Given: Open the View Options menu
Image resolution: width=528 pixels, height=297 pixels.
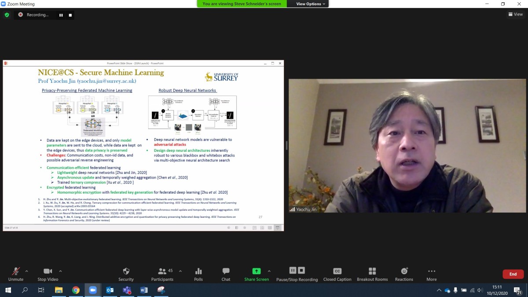Looking at the screenshot, I should tap(311, 4).
